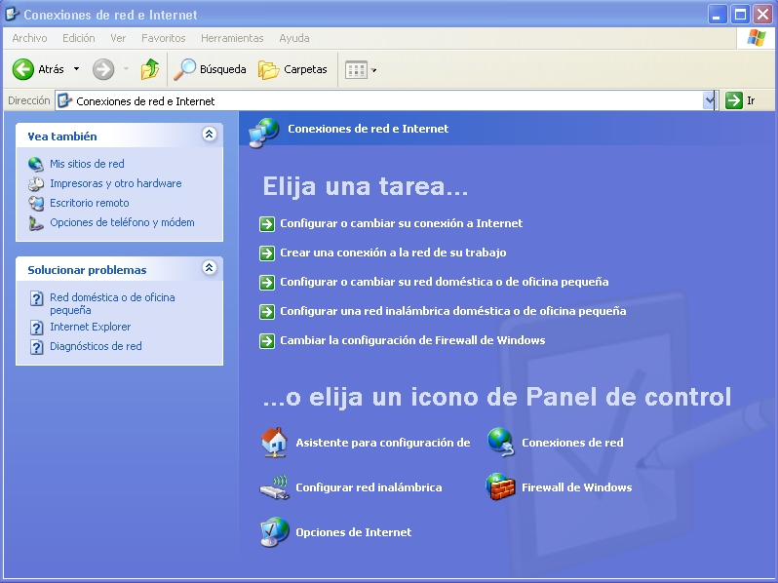Open Asistente para configuración de link

pyautogui.click(x=383, y=443)
